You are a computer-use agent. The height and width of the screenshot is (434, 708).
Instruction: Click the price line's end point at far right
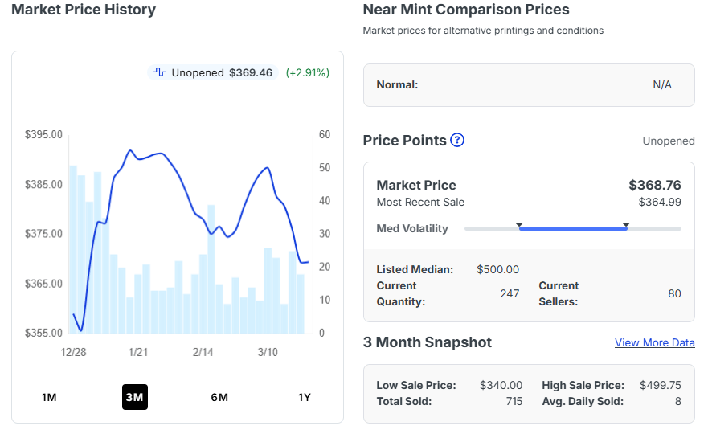coord(306,262)
